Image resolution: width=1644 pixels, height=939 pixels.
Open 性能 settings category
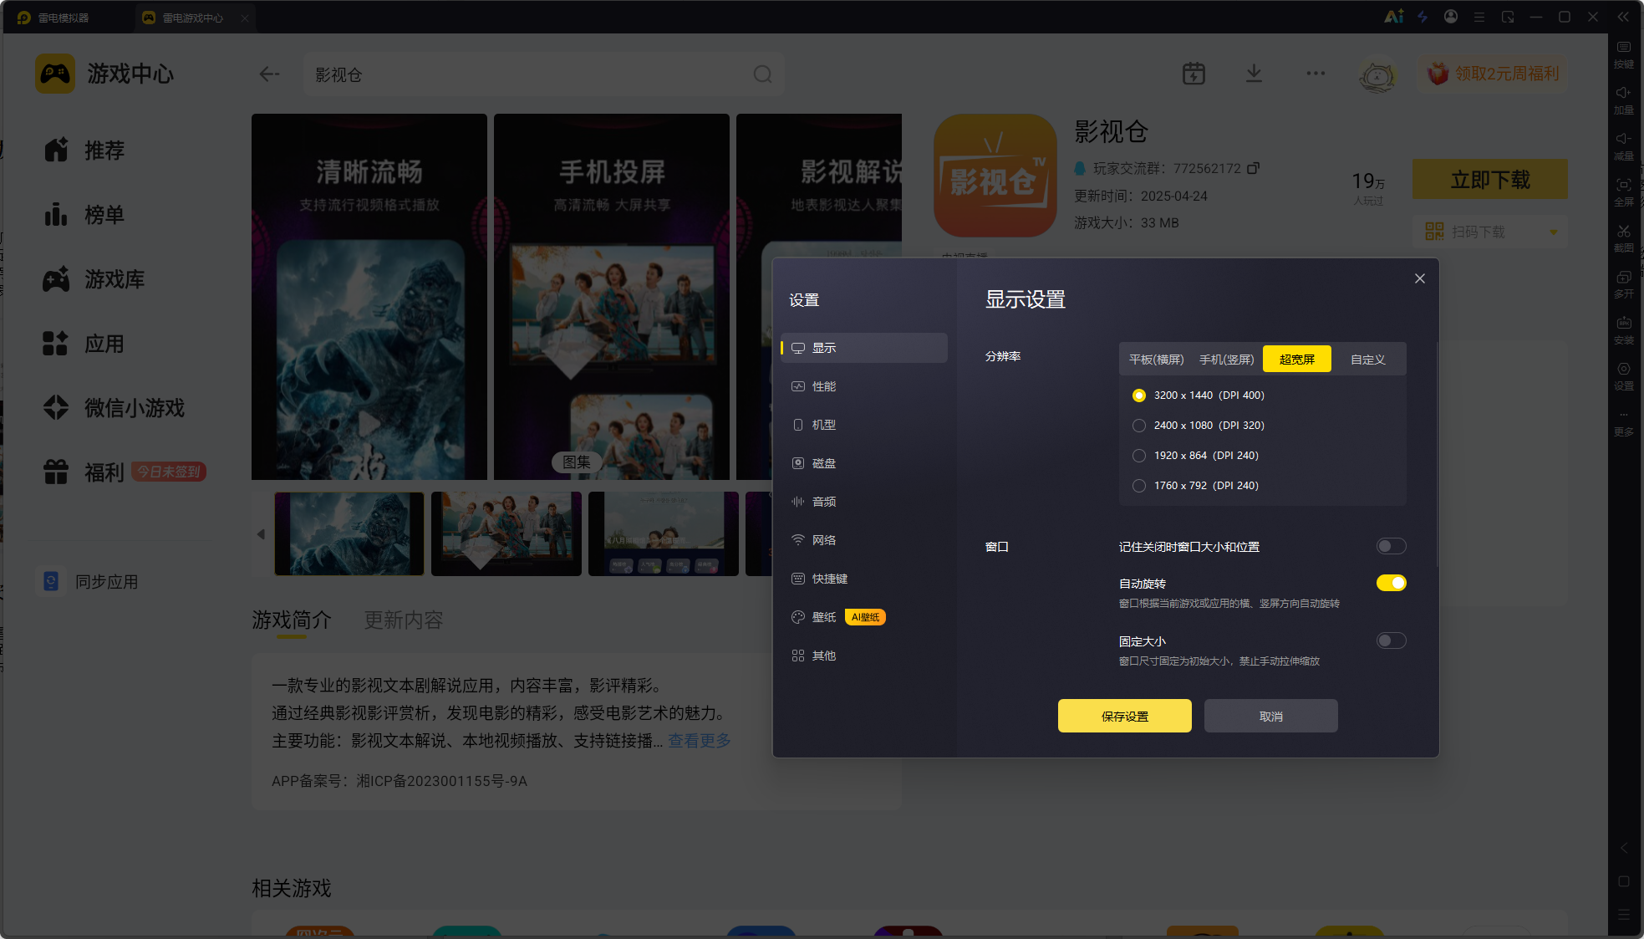[x=864, y=386]
